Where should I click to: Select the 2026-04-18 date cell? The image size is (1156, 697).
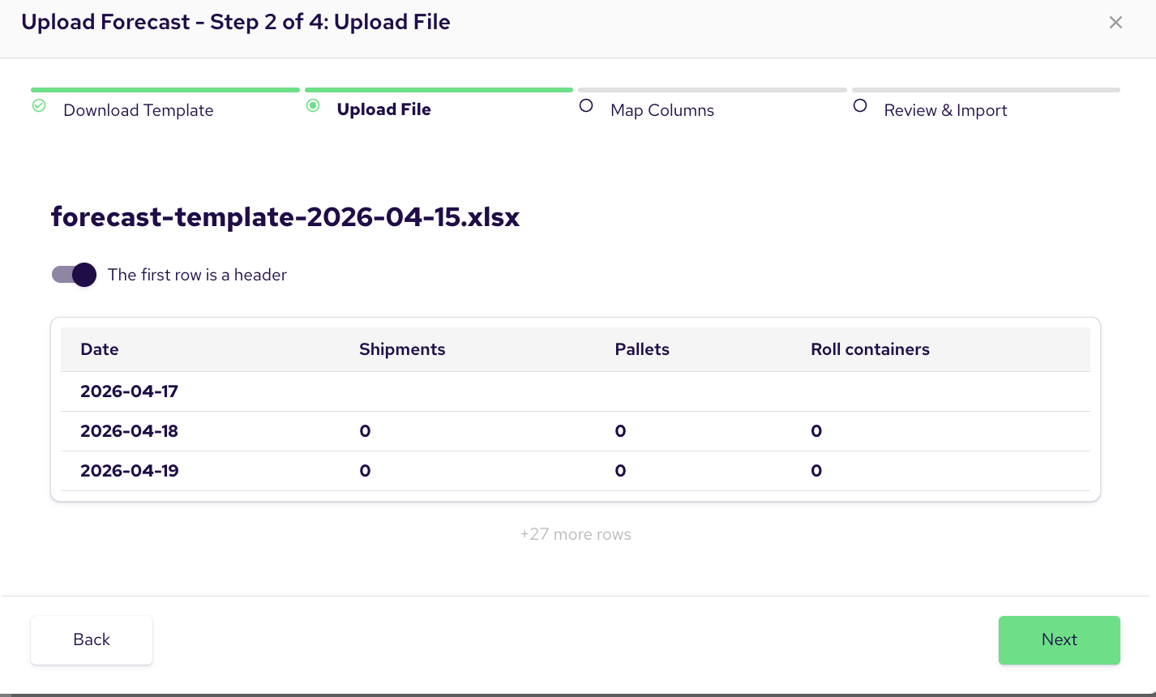pyautogui.click(x=129, y=431)
